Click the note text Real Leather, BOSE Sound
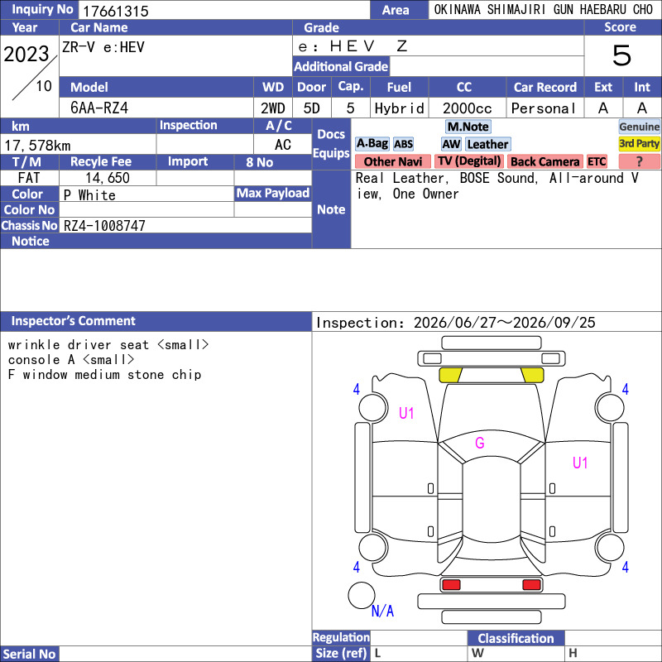 click(447, 178)
